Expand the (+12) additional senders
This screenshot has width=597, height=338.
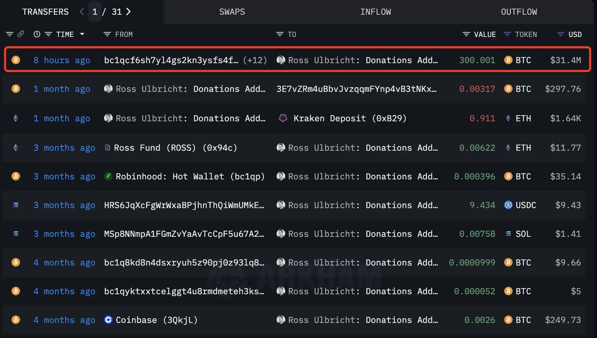(255, 60)
